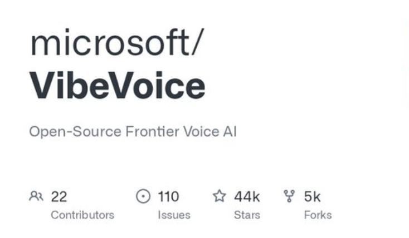
Task: Open the microsoft owner name
Action: (x=108, y=43)
